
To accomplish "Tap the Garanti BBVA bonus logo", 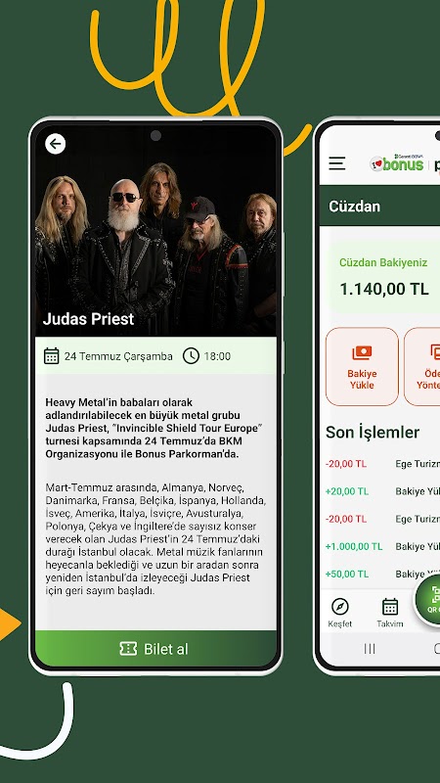I will (397, 163).
